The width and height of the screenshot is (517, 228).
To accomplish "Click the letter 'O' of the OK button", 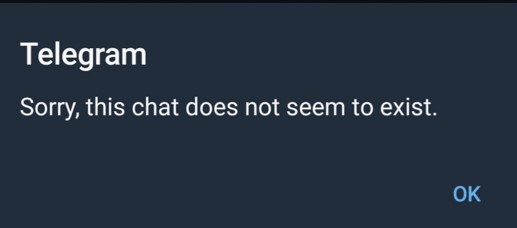I will pyautogui.click(x=460, y=194).
